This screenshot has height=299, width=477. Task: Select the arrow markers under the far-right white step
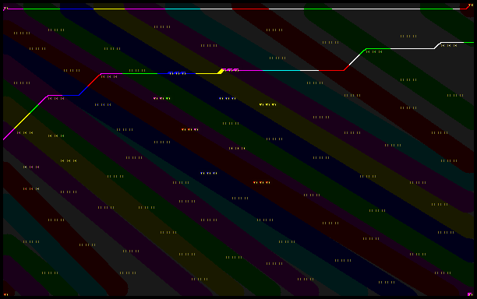coord(449,46)
